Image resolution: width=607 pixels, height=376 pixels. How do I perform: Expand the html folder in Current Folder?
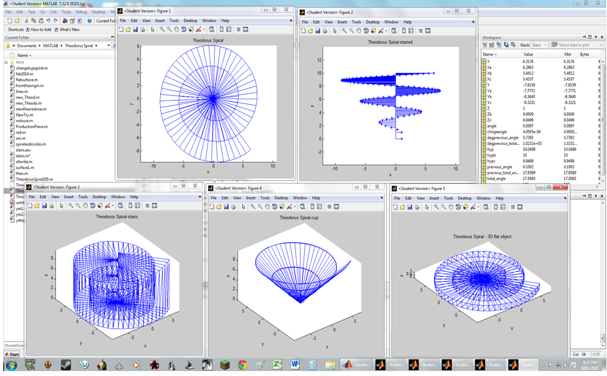point(6,62)
